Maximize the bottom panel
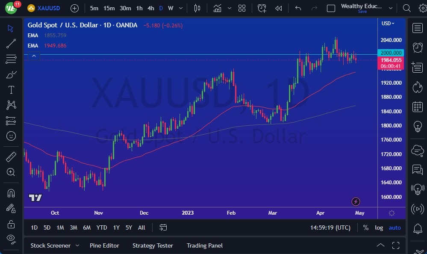 pos(396,245)
